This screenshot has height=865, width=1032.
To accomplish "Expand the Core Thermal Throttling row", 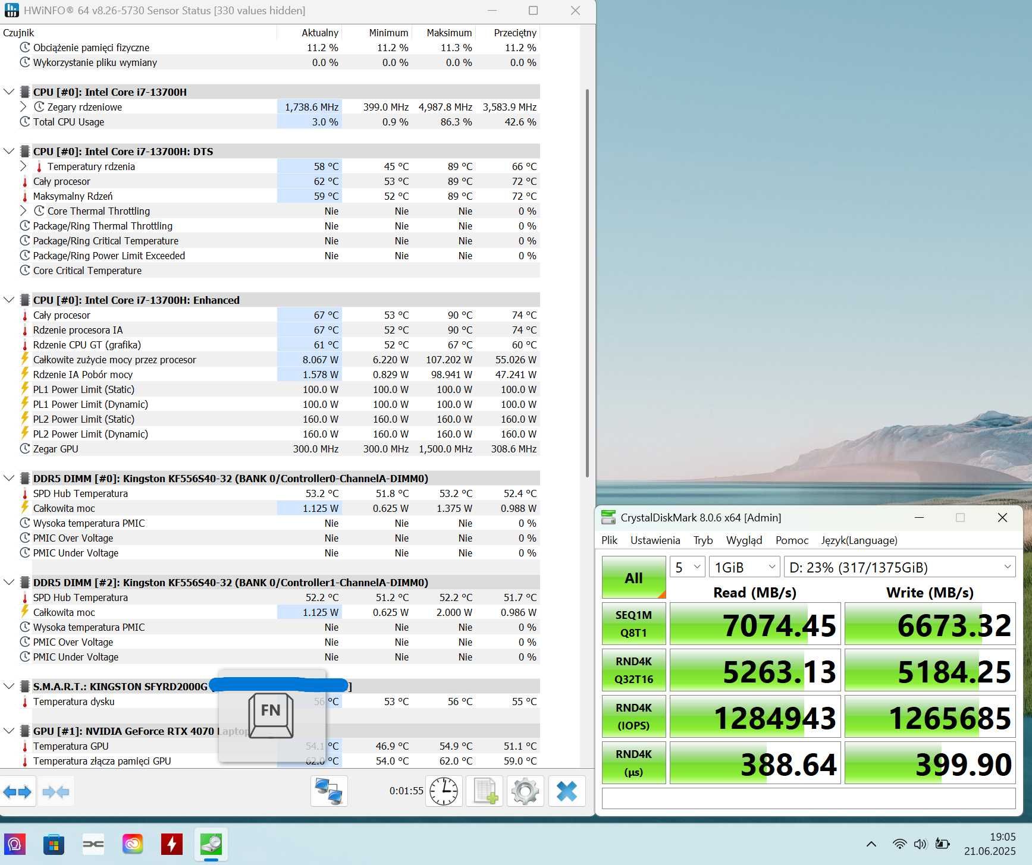I will (x=23, y=211).
